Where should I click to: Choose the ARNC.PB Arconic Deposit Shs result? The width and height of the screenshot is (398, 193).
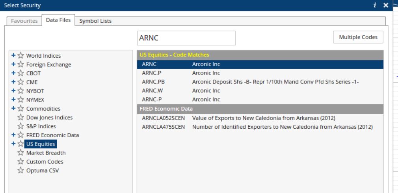[x=260, y=82]
